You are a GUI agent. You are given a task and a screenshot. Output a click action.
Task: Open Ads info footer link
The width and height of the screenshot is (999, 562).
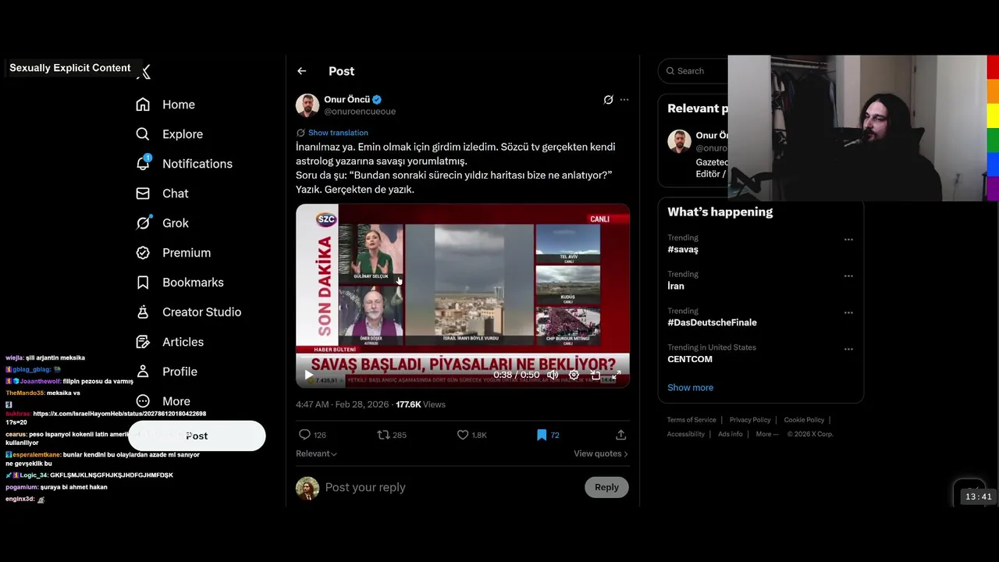731,434
